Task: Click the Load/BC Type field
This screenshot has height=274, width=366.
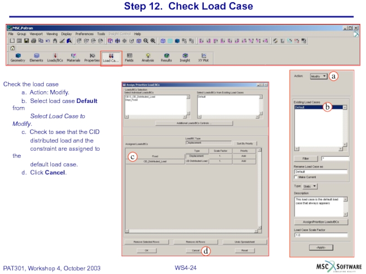Action: [x=209, y=143]
